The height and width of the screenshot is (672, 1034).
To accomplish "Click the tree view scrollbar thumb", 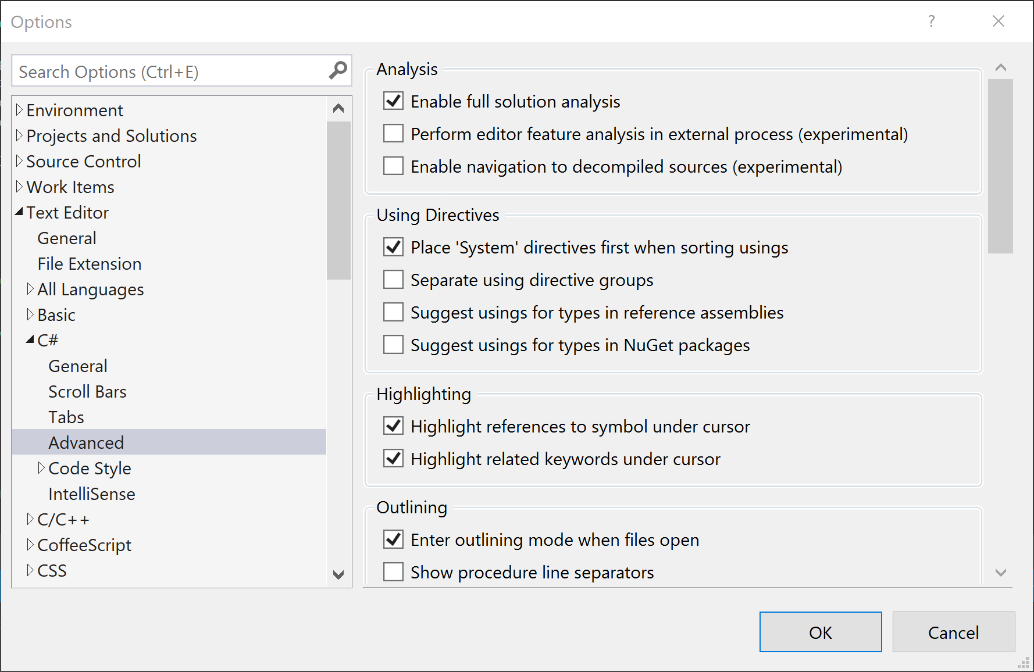I will tap(338, 201).
